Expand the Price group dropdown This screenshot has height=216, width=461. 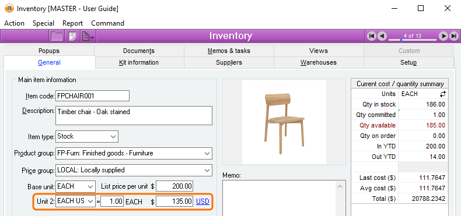point(207,170)
